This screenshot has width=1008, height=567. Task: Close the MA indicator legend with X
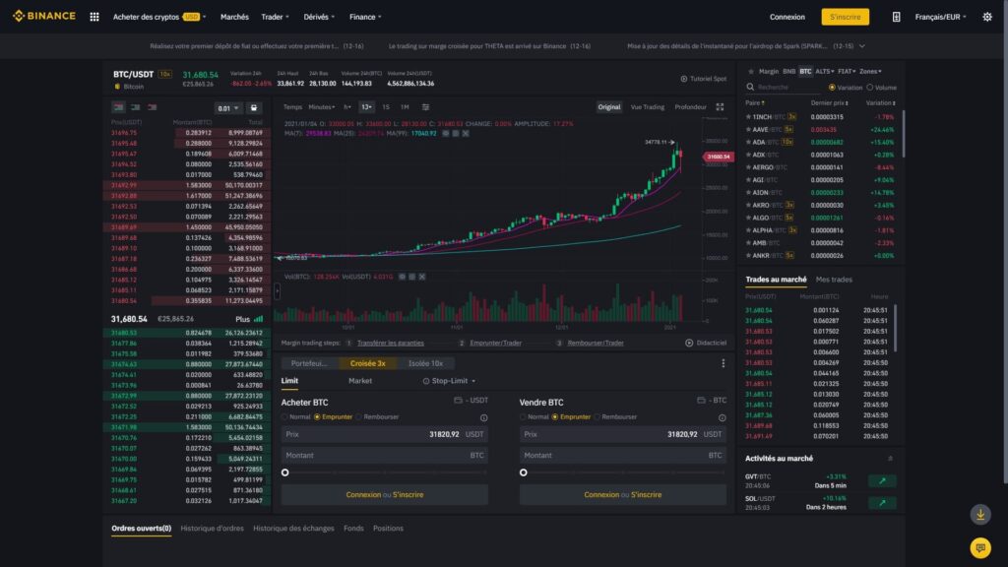(466, 133)
